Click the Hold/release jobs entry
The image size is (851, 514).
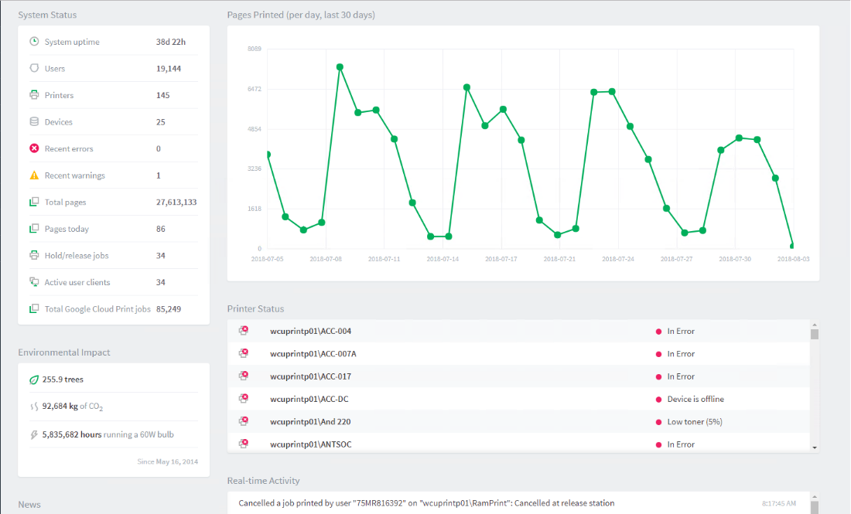76,256
